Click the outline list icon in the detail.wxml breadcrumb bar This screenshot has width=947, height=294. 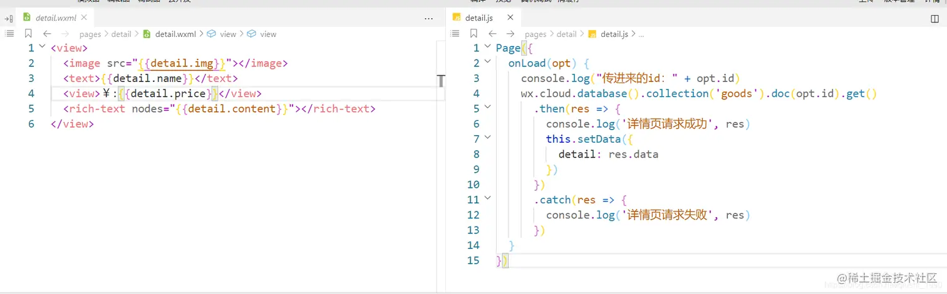9,34
